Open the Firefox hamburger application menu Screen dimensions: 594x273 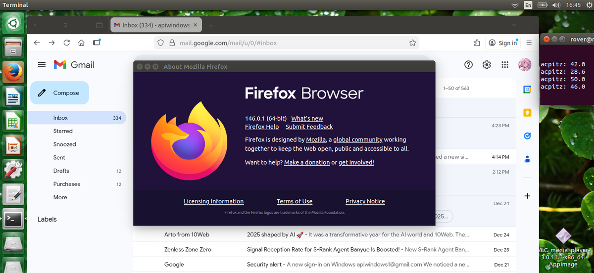click(x=529, y=43)
